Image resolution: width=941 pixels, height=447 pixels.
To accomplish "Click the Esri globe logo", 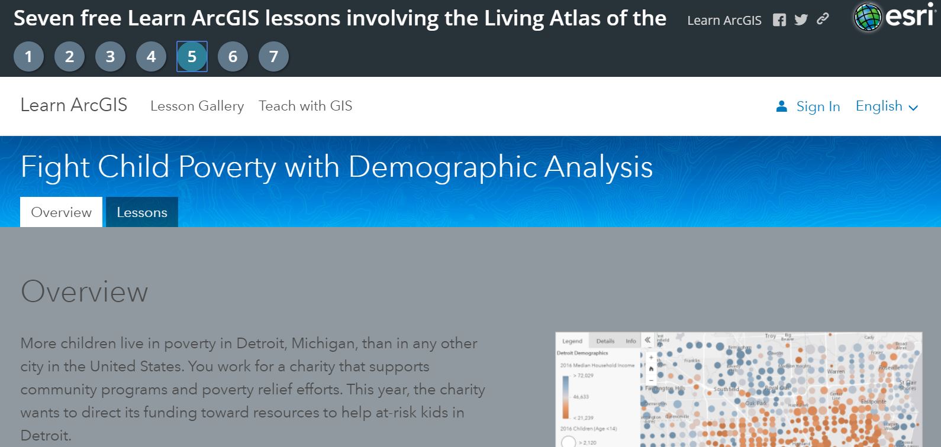I will coord(867,16).
